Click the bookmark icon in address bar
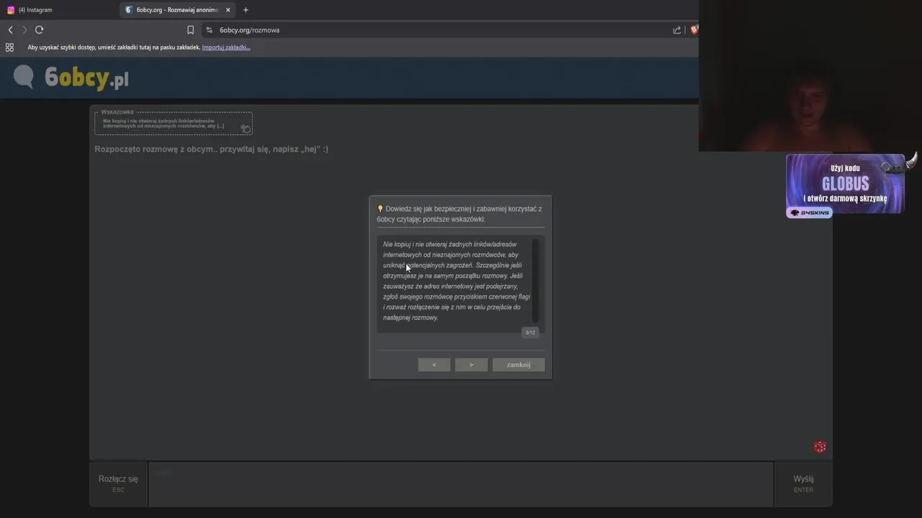The image size is (922, 518). [x=190, y=29]
